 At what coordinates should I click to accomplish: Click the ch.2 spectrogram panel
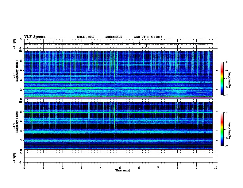click(x=118, y=126)
